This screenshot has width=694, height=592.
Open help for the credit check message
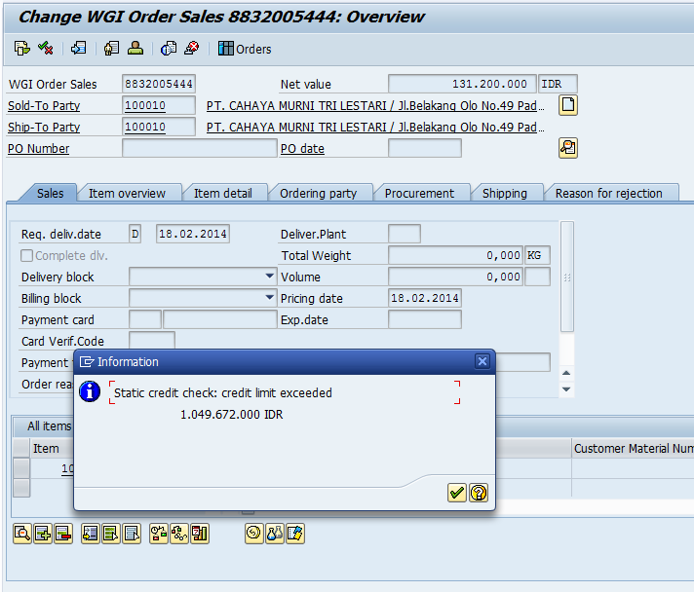coord(478,493)
